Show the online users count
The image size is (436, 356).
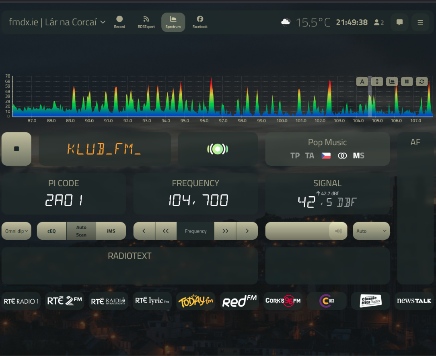tap(379, 23)
